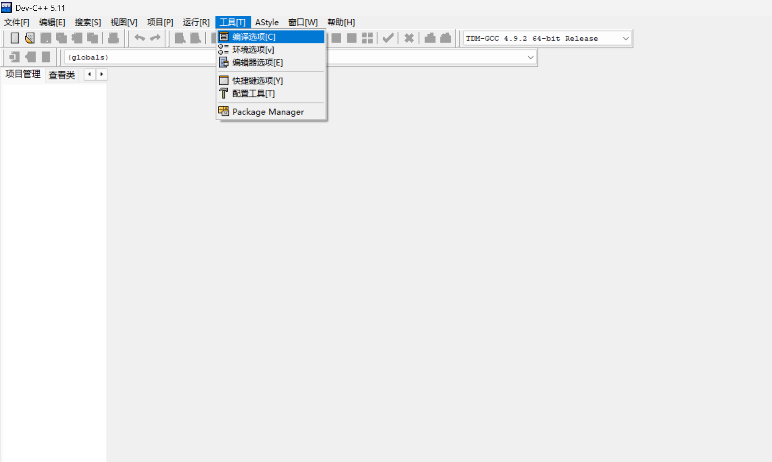Open the 视图[V] menu
This screenshot has height=462, width=772.
tap(124, 22)
